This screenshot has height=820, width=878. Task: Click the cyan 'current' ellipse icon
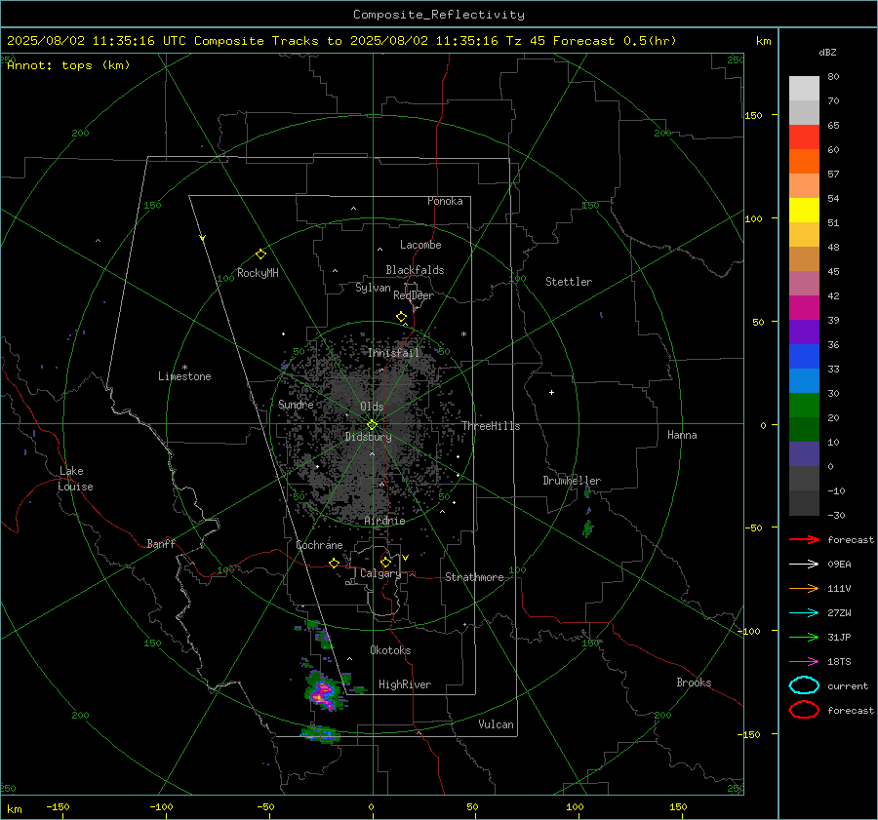[804, 685]
